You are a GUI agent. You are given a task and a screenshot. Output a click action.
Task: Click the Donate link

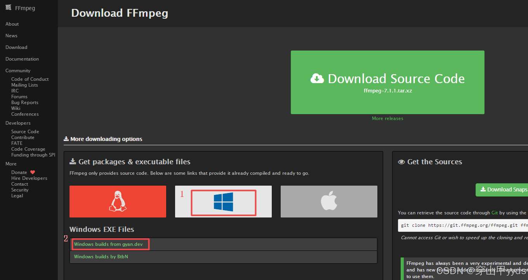click(x=19, y=172)
